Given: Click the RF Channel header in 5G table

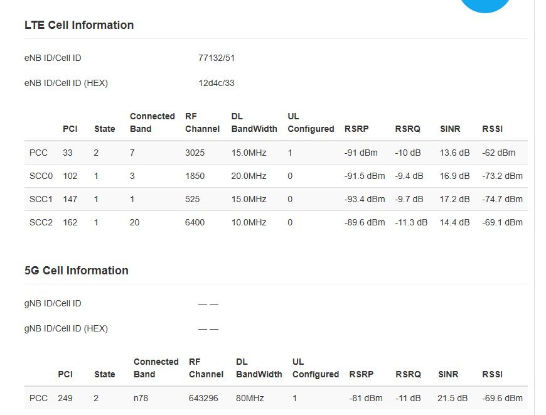Looking at the screenshot, I should (206, 368).
